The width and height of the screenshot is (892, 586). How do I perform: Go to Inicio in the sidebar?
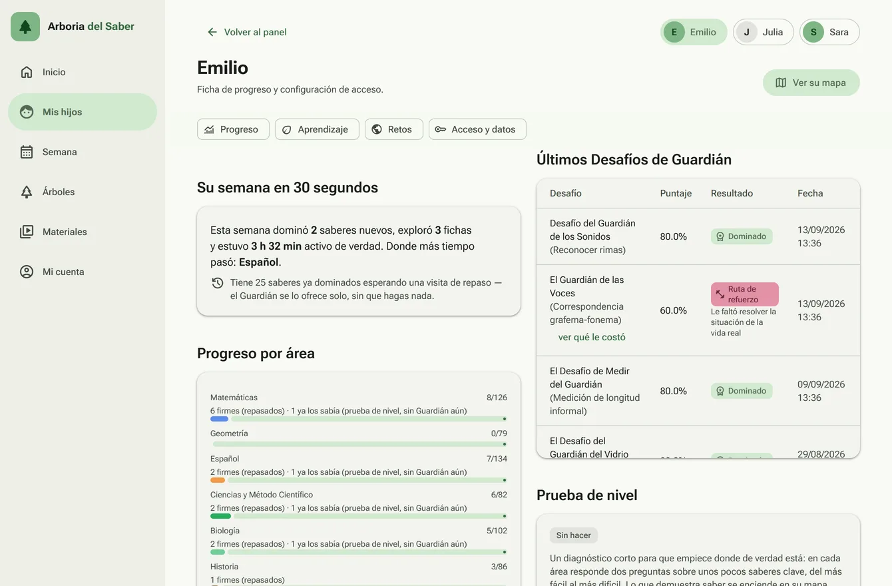pos(83,72)
